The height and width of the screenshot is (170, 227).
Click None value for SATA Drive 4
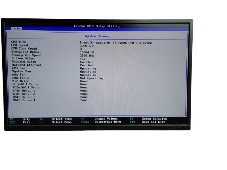tap(84, 100)
